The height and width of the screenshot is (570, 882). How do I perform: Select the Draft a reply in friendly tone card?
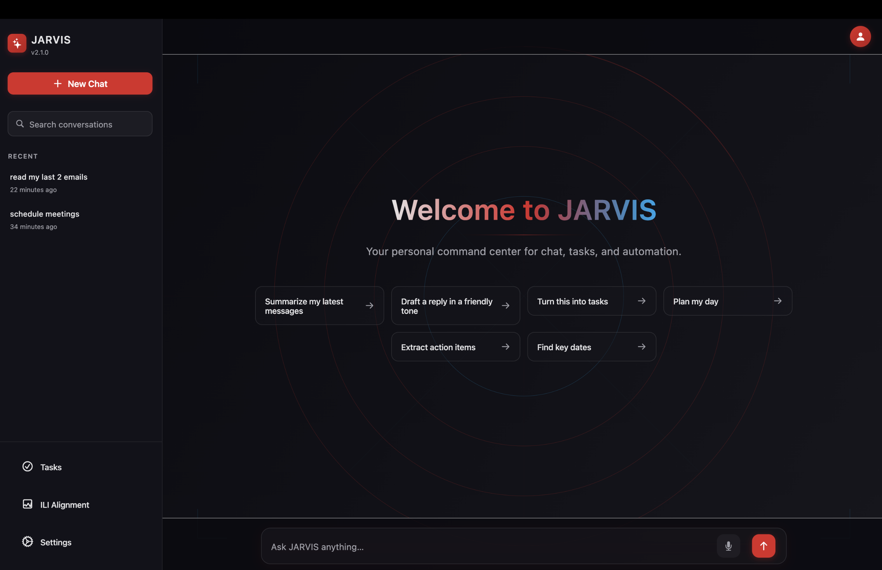pyautogui.click(x=455, y=305)
